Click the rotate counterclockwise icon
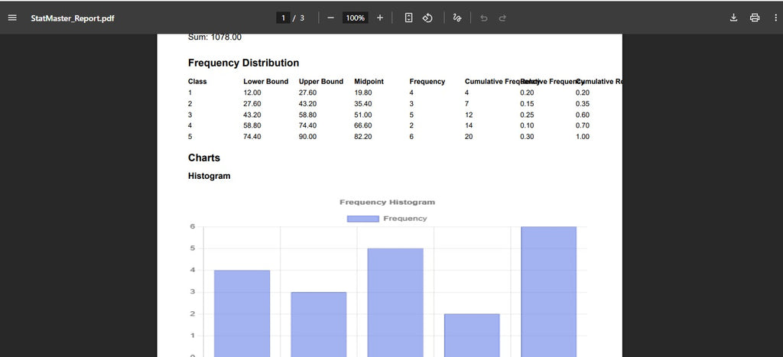783x357 pixels. coord(427,18)
